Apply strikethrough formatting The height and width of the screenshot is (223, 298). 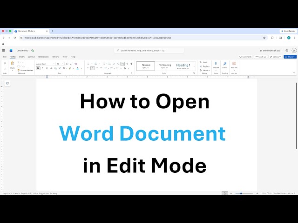click(51, 68)
